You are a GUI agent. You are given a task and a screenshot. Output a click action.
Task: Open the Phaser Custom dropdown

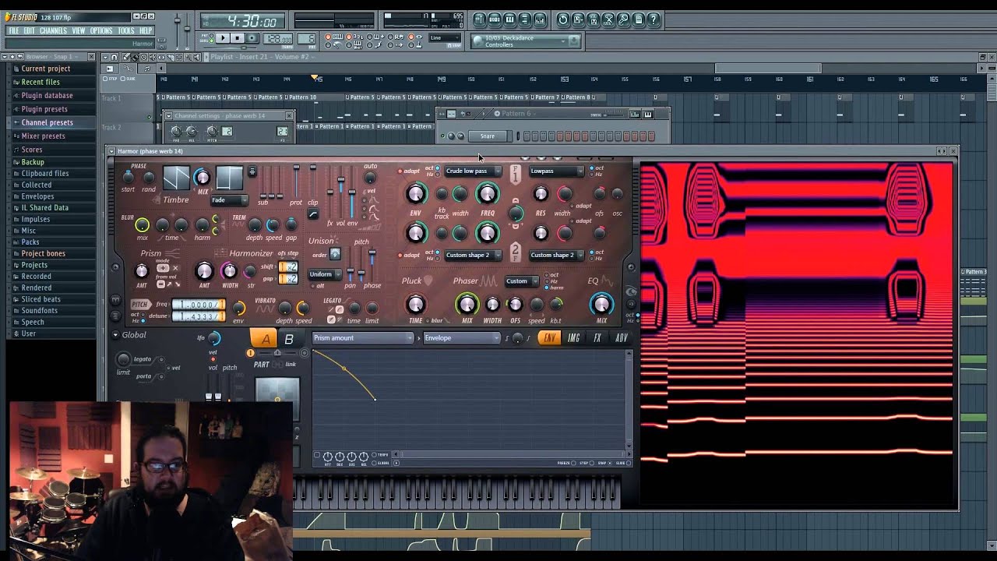522,280
